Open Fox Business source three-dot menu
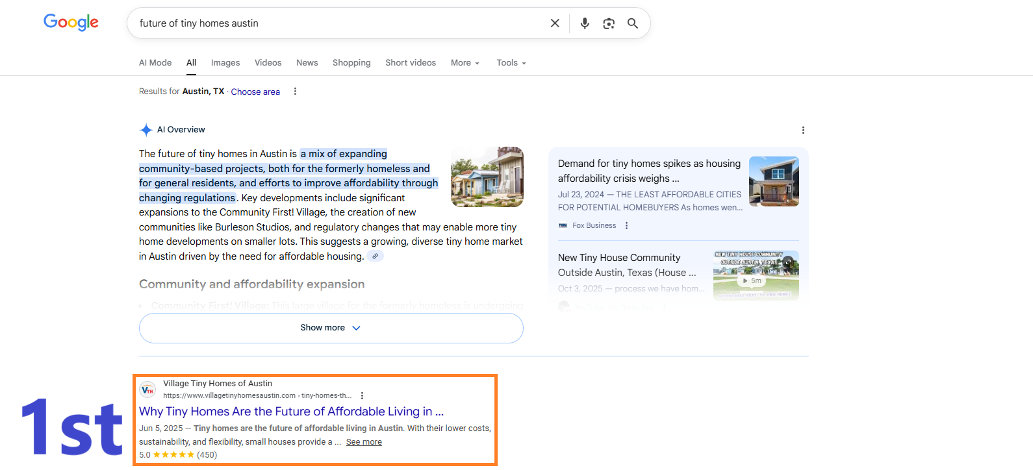Image resolution: width=1033 pixels, height=470 pixels. (626, 226)
